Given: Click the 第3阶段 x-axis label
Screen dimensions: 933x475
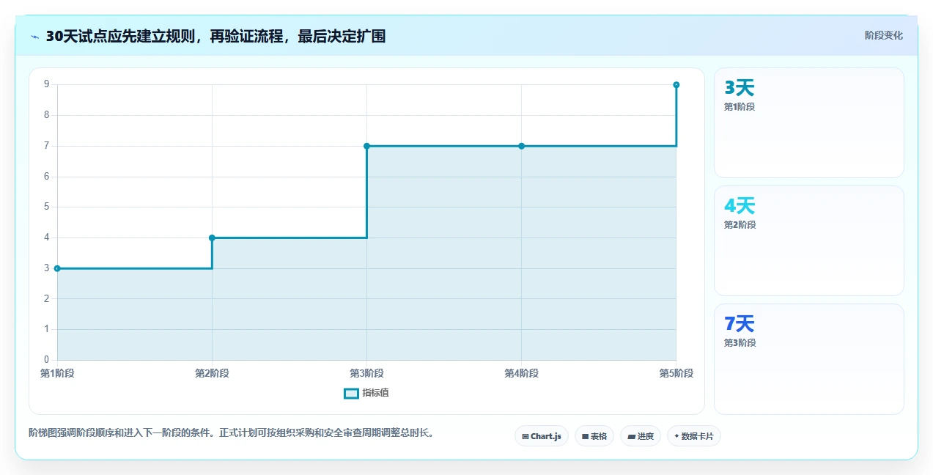Looking at the screenshot, I should coord(366,373).
